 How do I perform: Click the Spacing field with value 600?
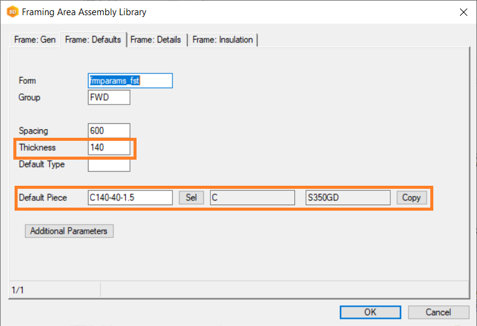tap(109, 131)
